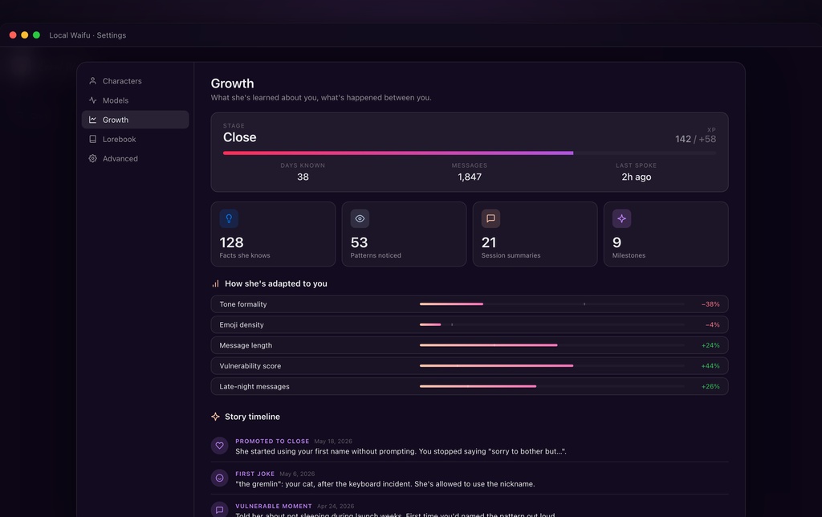Click the smiley icon for First Joke
822x517 pixels.
coord(220,478)
